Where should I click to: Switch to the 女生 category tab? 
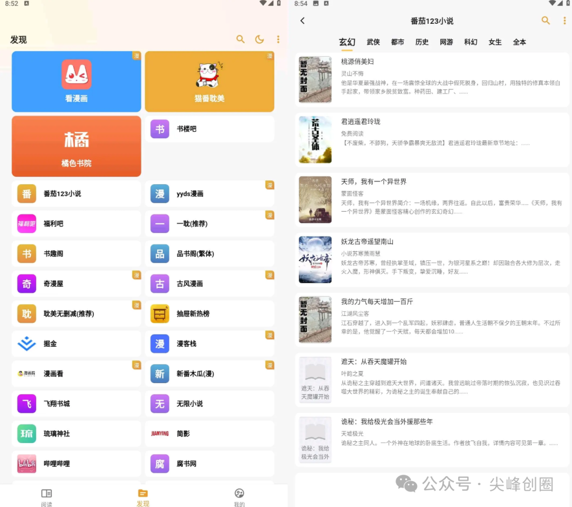(x=495, y=42)
